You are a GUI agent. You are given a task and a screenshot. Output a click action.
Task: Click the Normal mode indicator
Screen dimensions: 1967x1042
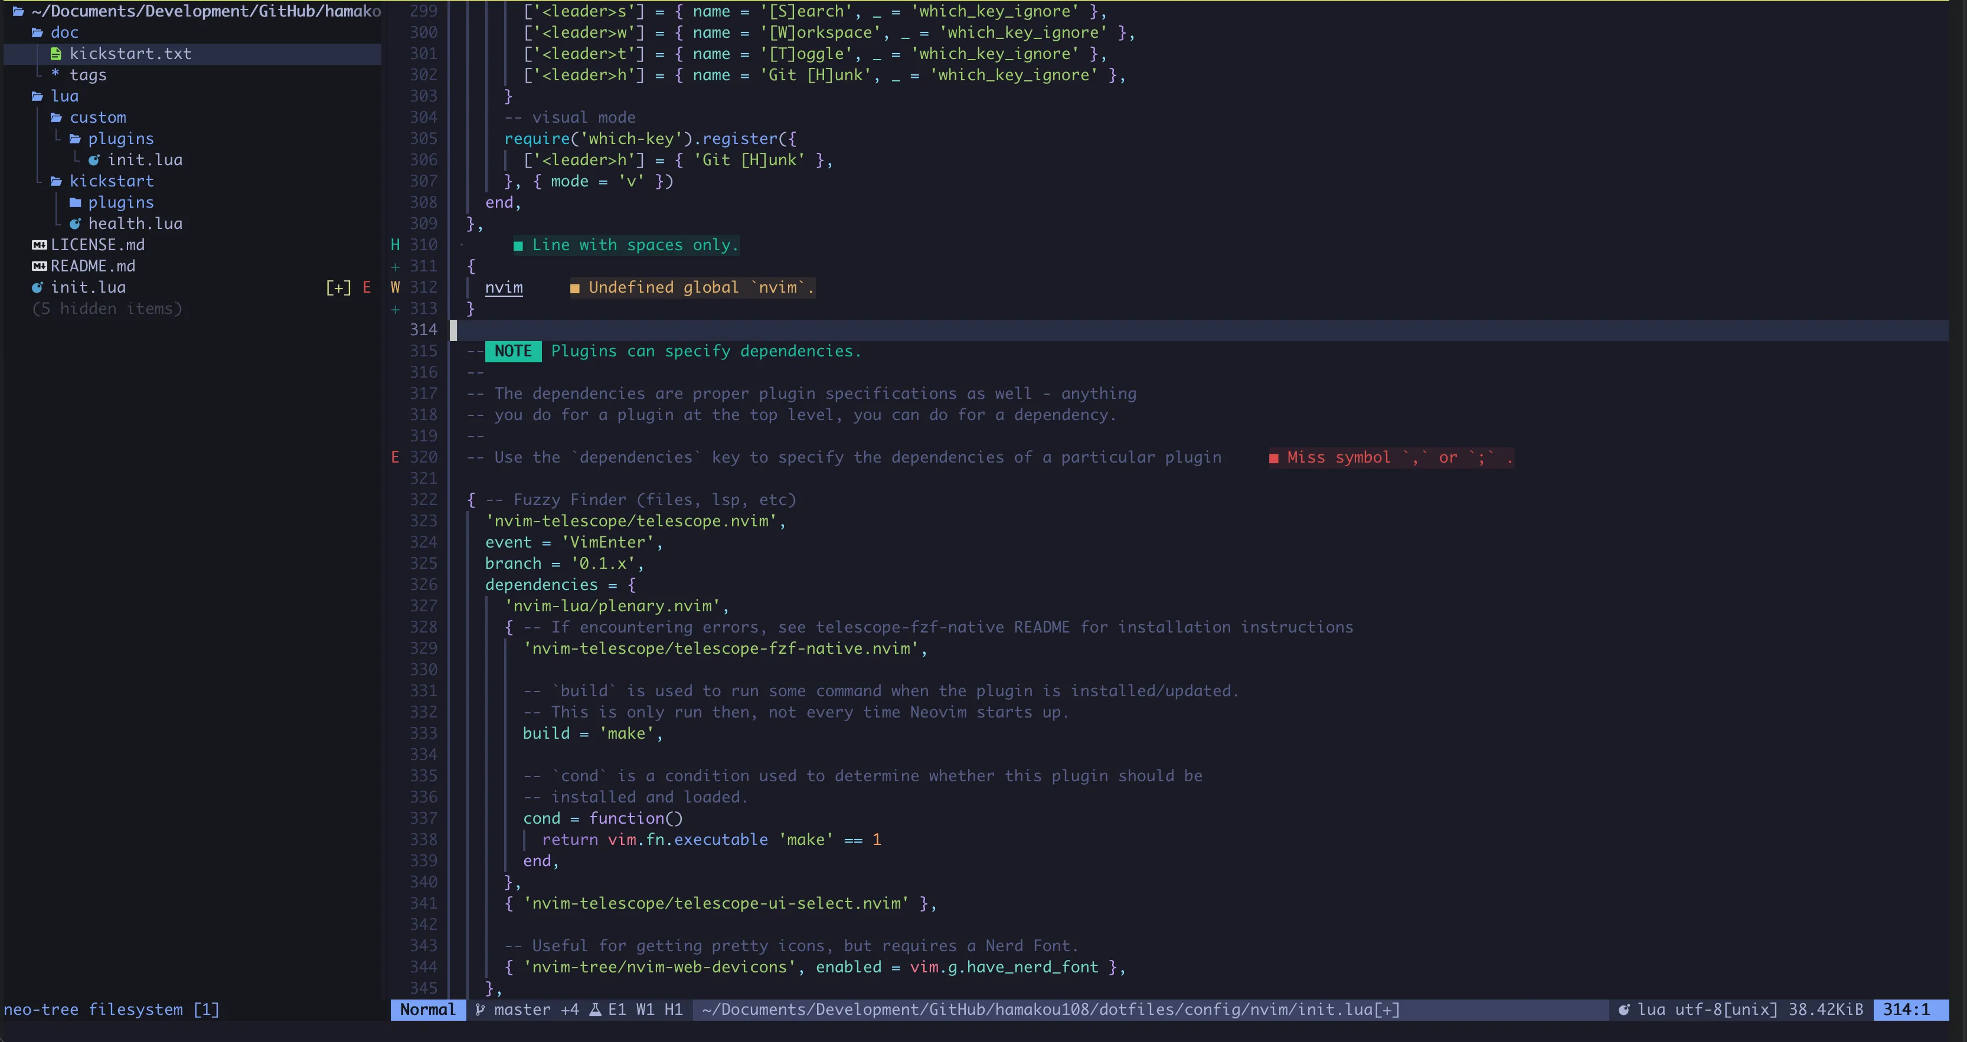coord(427,1009)
